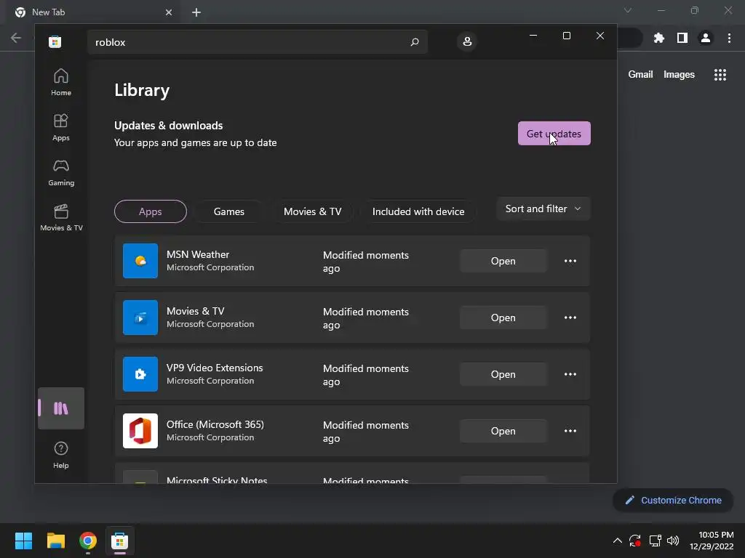Screen dimensions: 745x558
Task: Open File Explorer from taskbar
Action: point(55,541)
